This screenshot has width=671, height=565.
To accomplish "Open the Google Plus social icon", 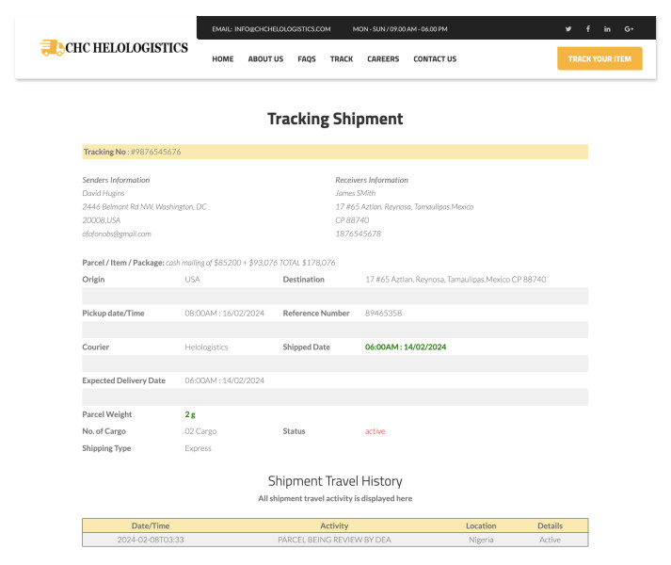I will (x=629, y=29).
